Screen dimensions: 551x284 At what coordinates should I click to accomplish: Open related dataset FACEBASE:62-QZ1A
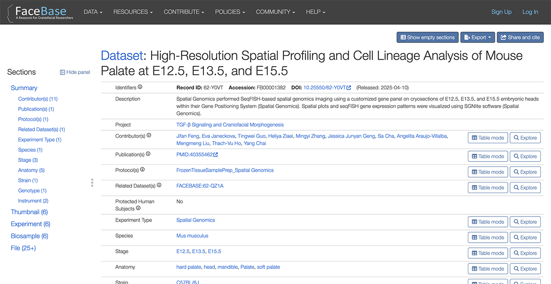pyautogui.click(x=200, y=186)
